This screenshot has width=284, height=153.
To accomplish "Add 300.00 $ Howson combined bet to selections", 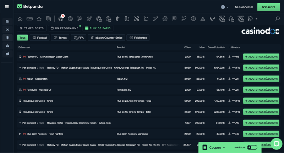I will tap(261, 123).
